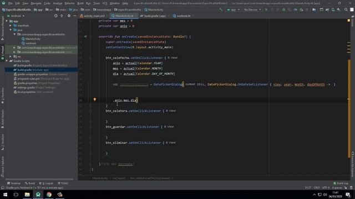Open Windows Start menu
Screen dimensions: 355x199
click(5, 195)
